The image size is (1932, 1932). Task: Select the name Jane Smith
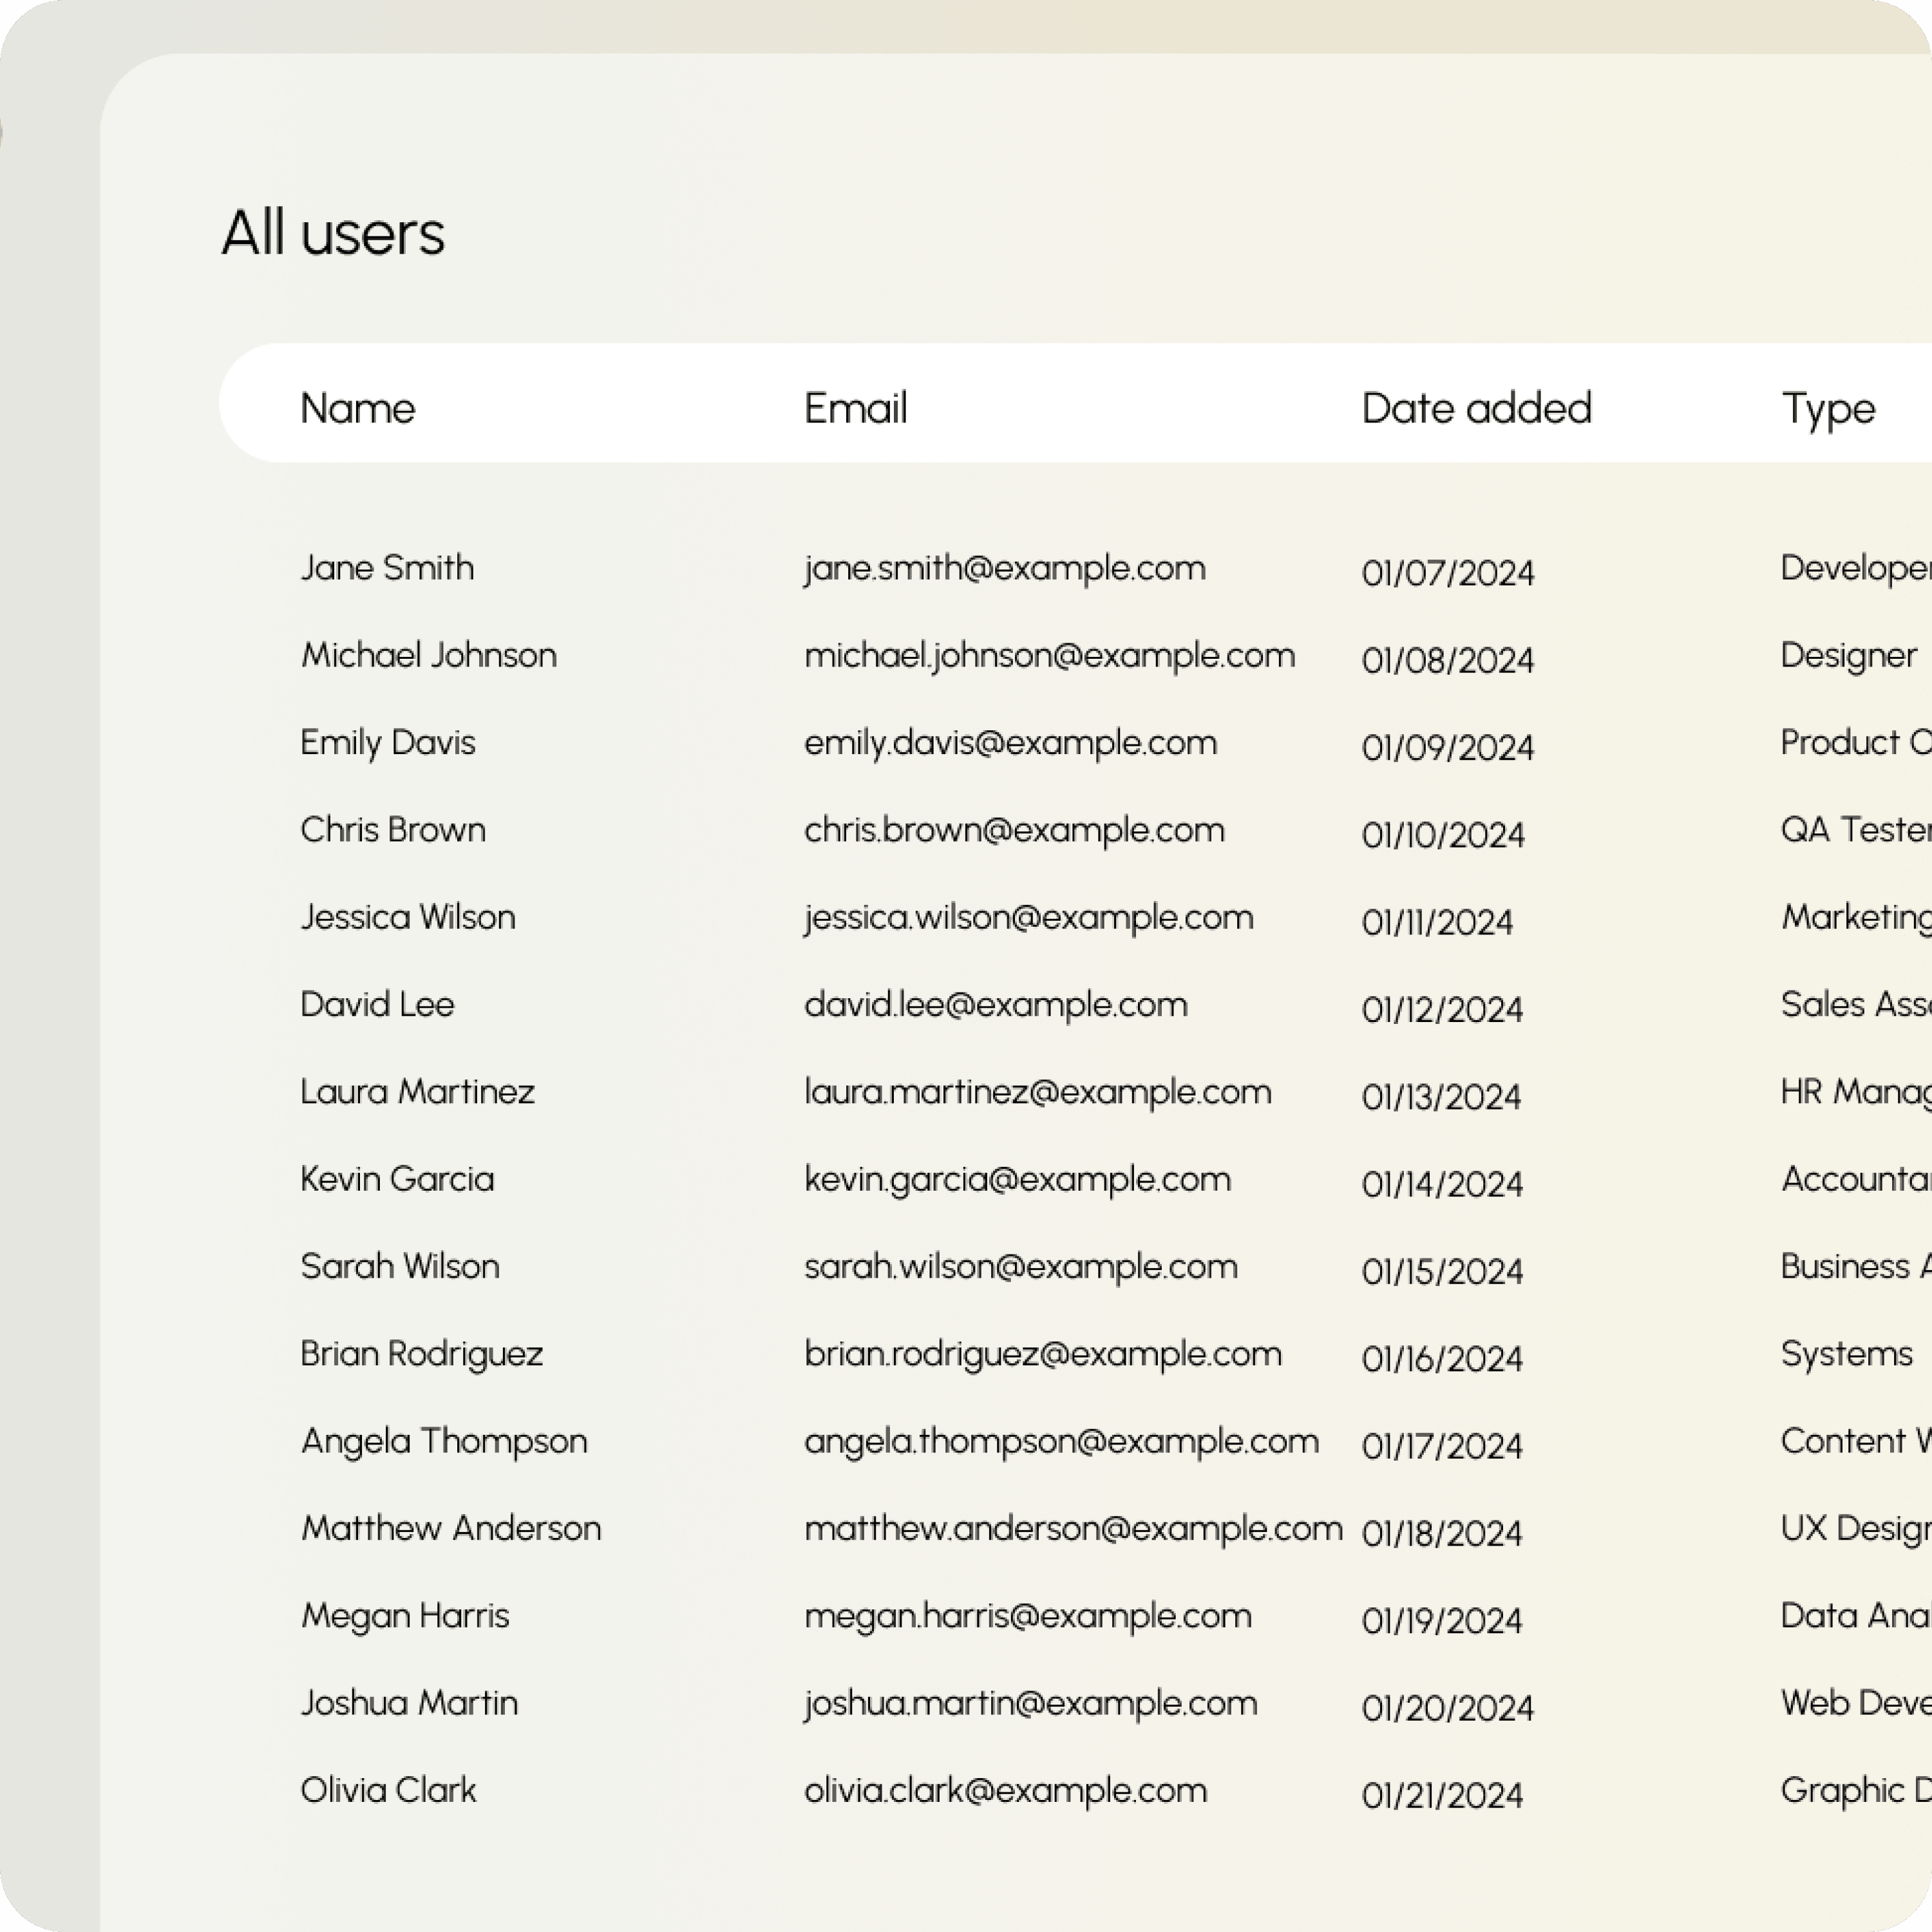point(387,568)
